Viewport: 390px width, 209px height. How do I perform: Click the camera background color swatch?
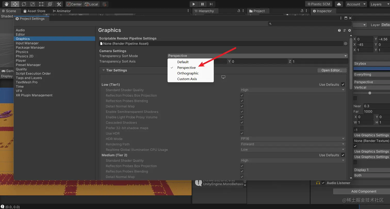pos(372,69)
